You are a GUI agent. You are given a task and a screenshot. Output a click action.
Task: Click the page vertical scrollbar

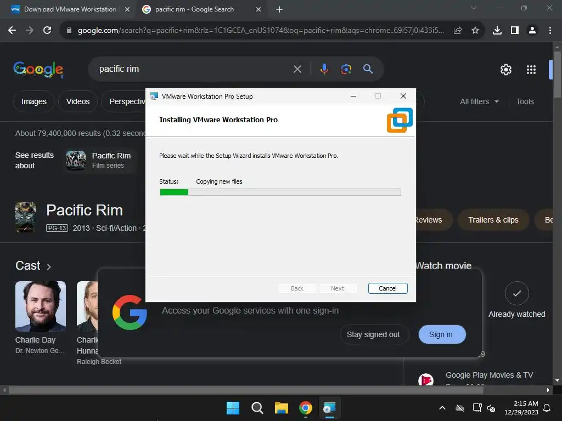coord(557,75)
